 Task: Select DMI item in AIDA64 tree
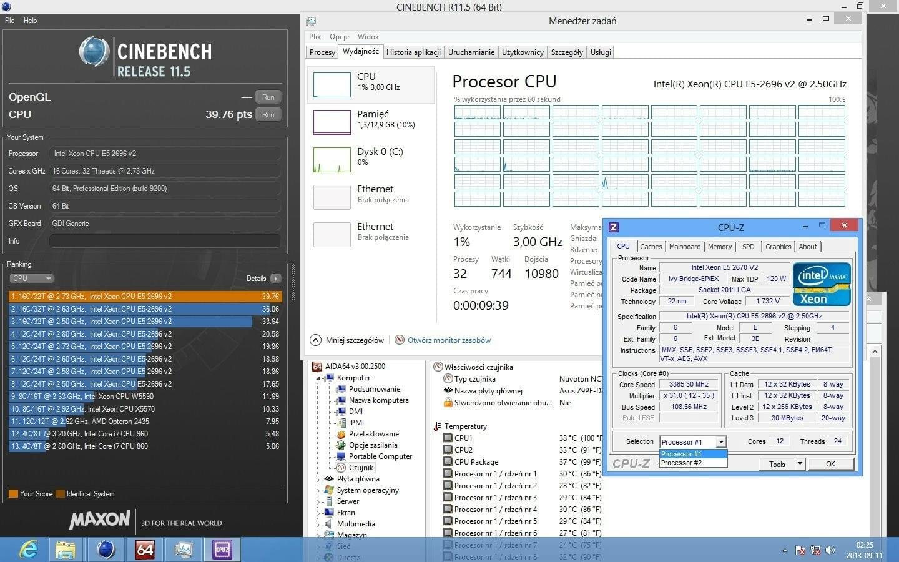[355, 412]
